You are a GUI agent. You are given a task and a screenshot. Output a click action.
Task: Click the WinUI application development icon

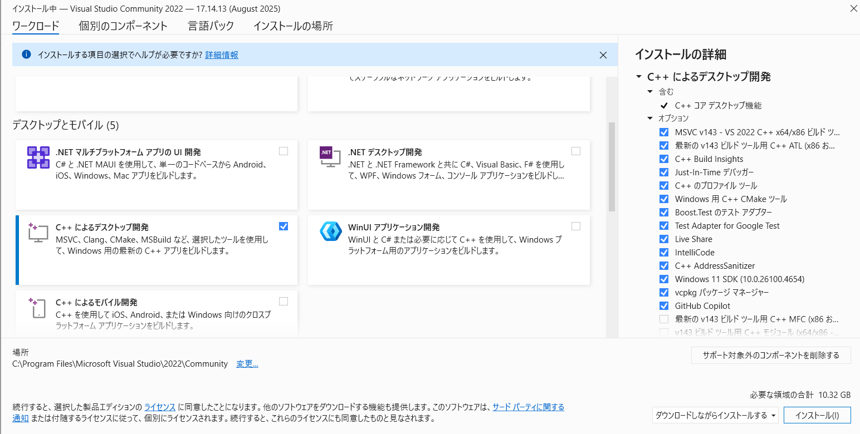[330, 231]
